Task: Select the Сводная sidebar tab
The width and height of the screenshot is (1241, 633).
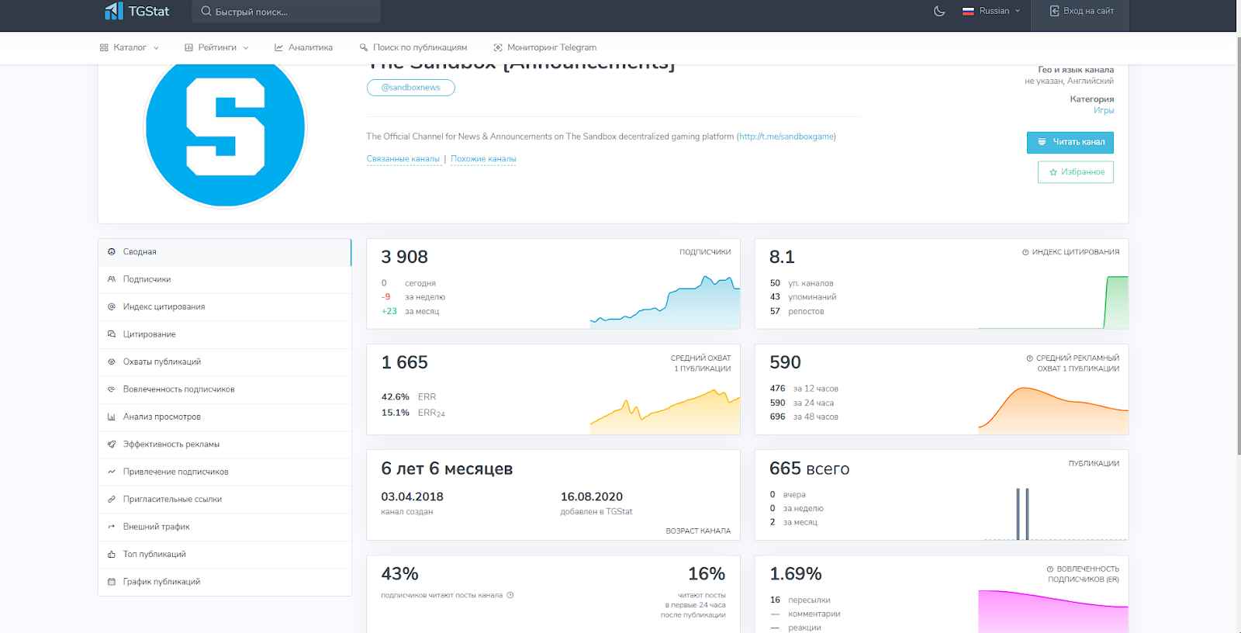Action: [x=225, y=252]
